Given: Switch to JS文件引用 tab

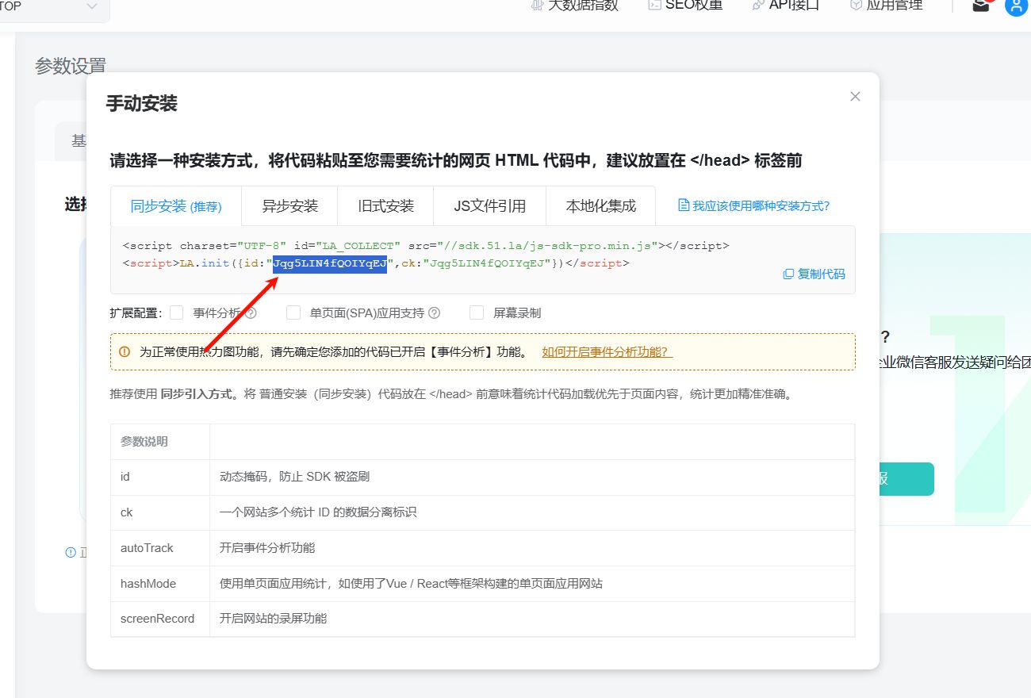Looking at the screenshot, I should pos(489,206).
